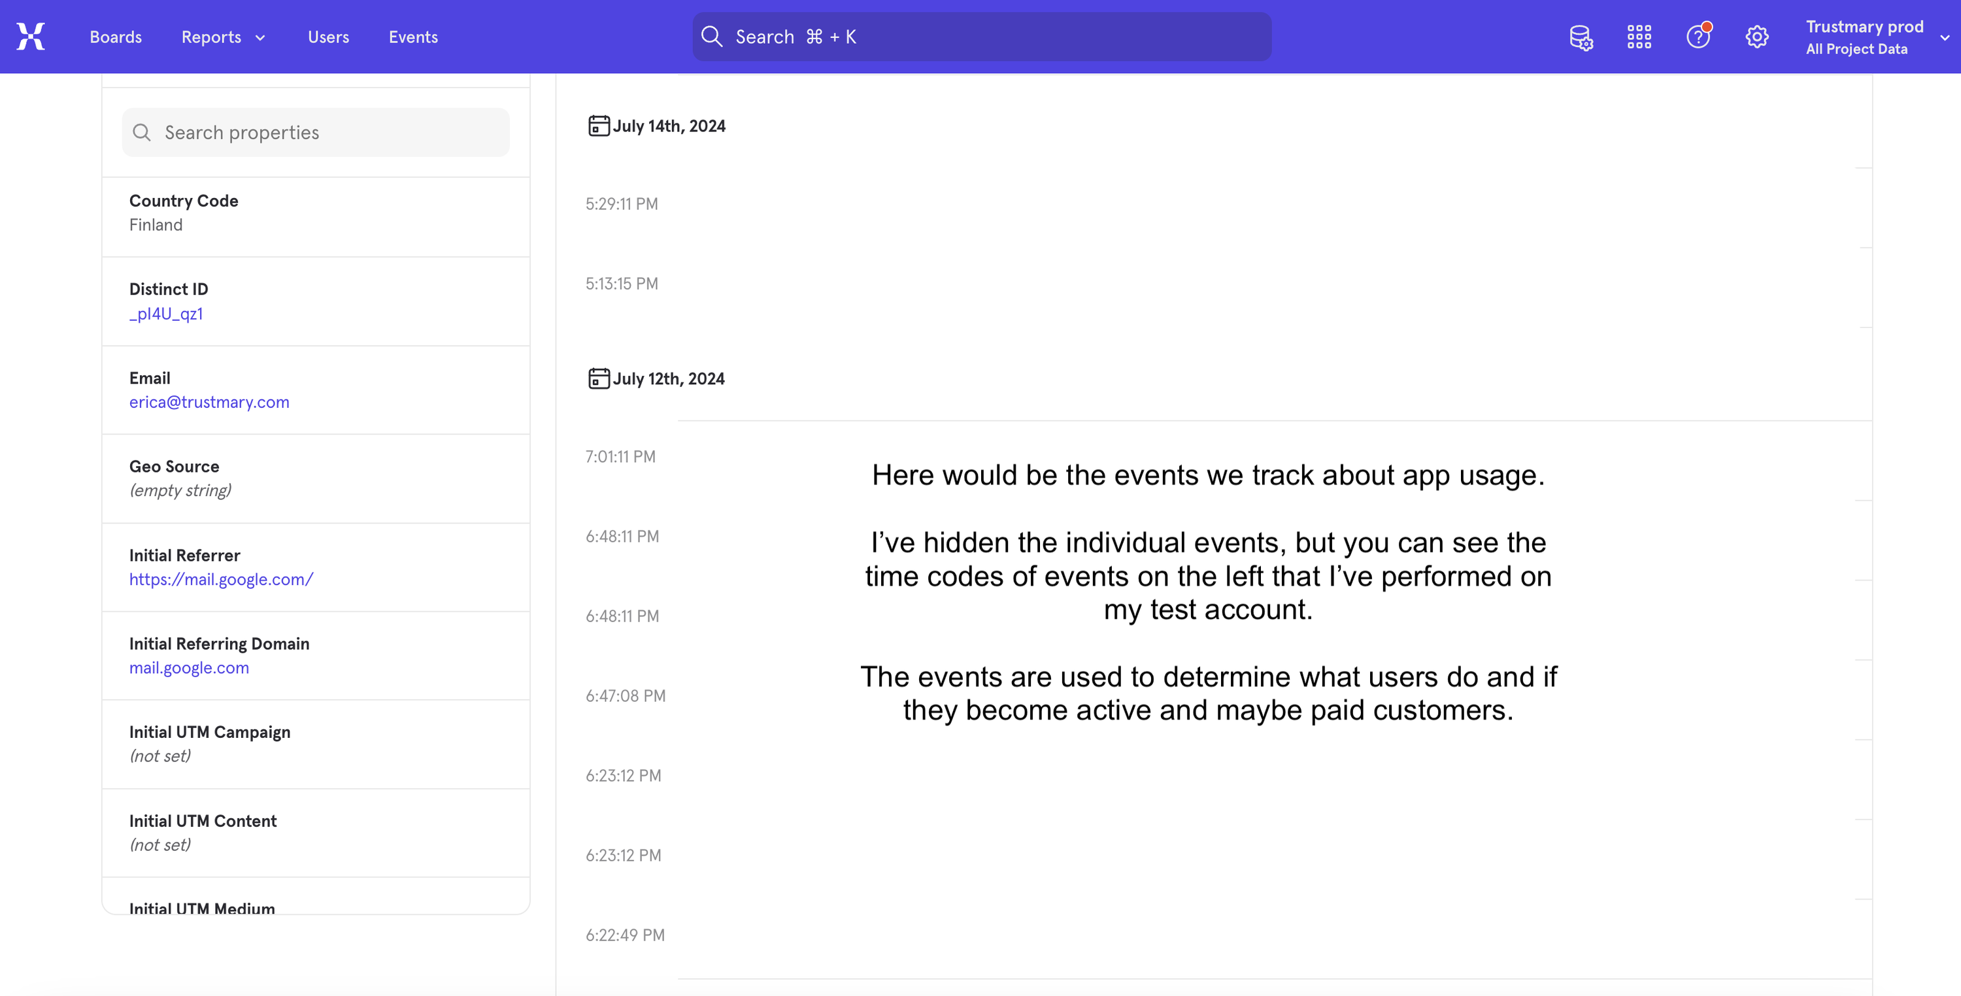Open the Users page

(328, 37)
